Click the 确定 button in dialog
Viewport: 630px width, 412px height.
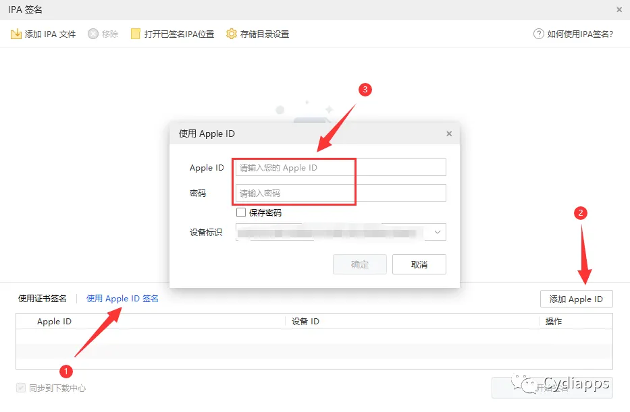(360, 264)
